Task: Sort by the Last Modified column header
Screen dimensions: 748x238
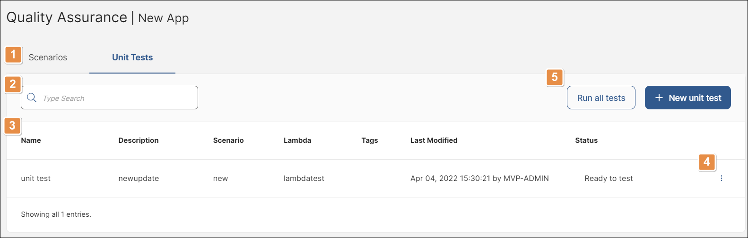Action: click(434, 140)
